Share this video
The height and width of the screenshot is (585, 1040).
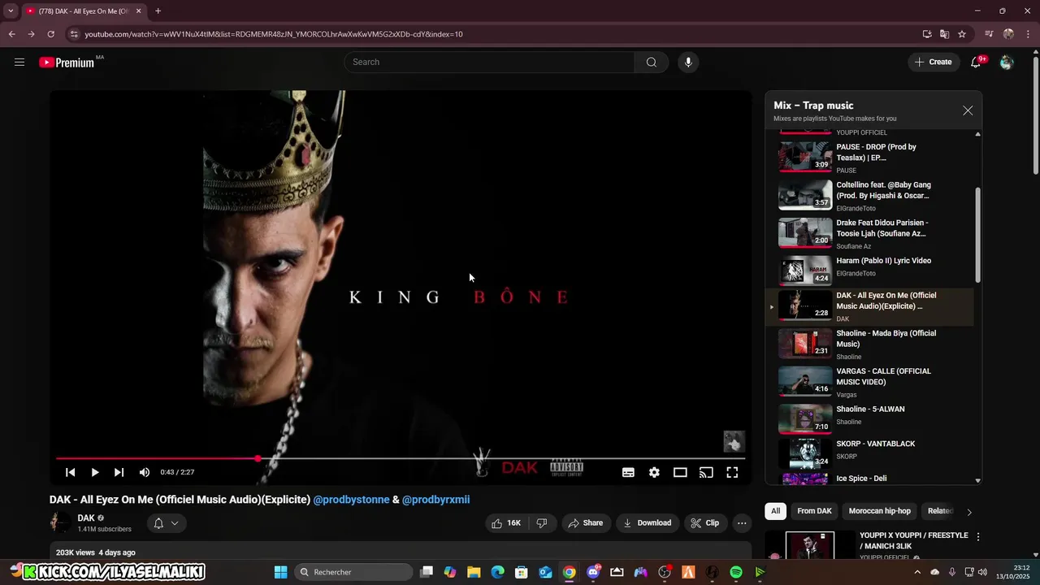585,523
